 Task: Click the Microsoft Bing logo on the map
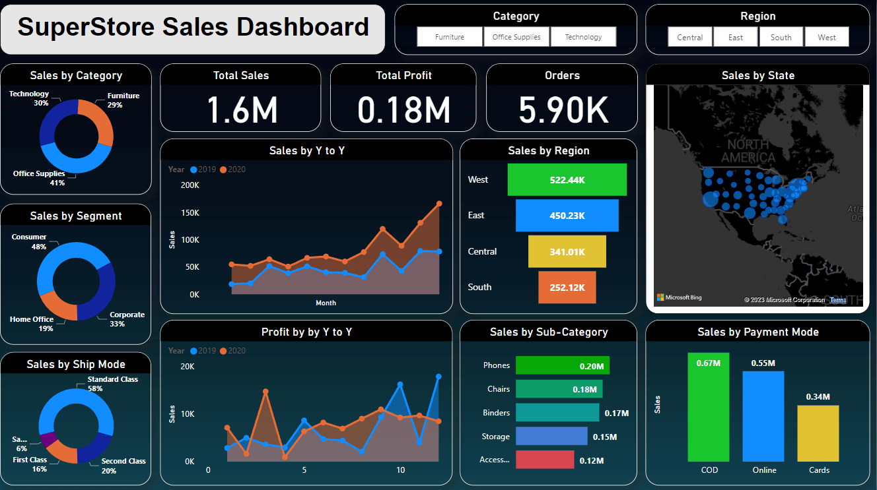tap(679, 298)
